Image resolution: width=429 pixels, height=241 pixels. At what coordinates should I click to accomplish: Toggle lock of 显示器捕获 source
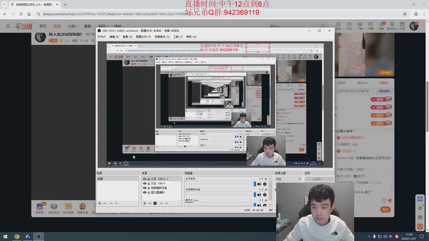tap(149, 192)
